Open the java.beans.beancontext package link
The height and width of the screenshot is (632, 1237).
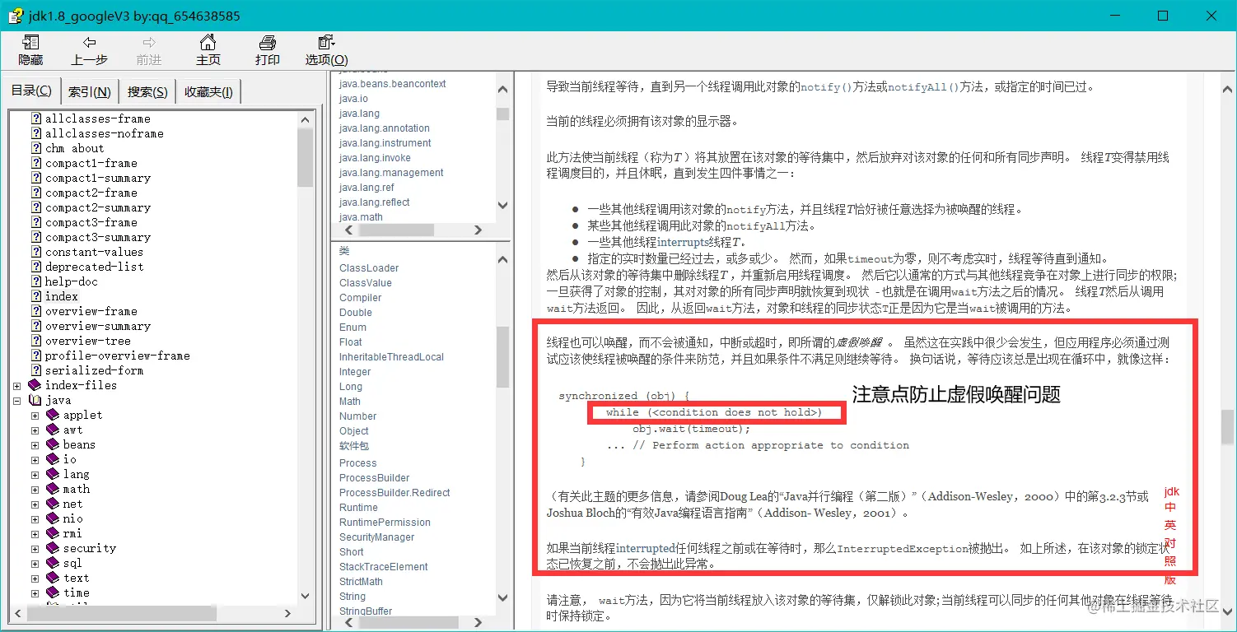pos(393,84)
